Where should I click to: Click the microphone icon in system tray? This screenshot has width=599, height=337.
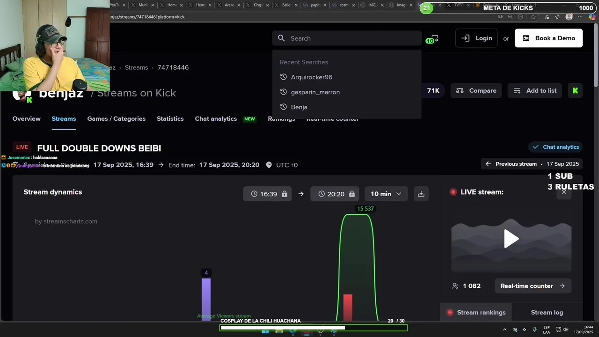click(x=534, y=330)
